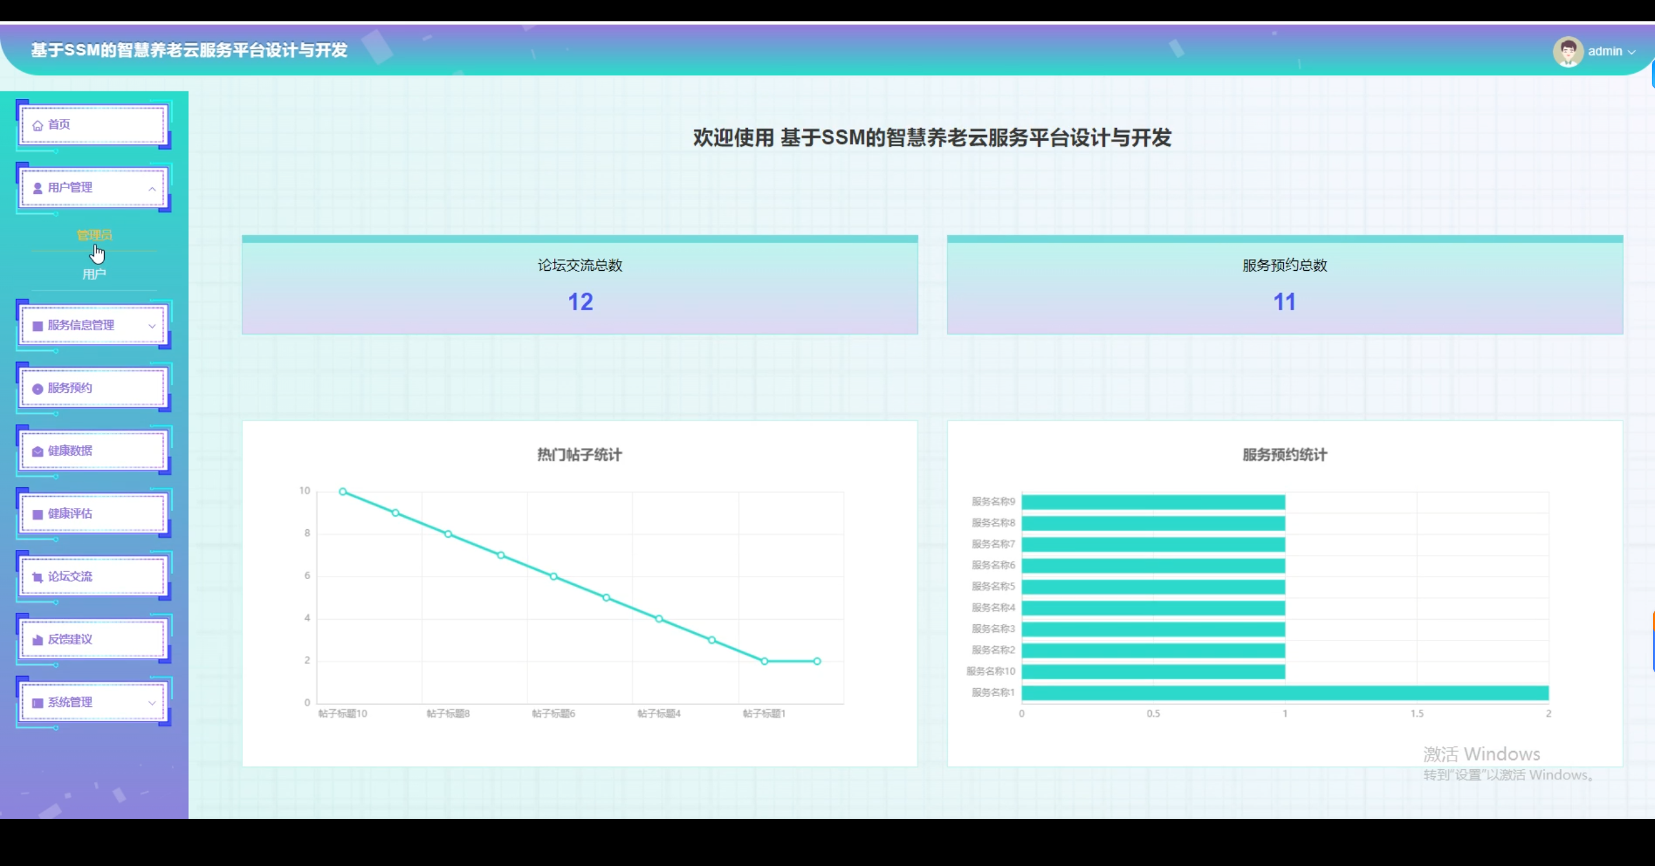This screenshot has height=866, width=1655.
Task: Open the 用户 submenu item
Action: 94,272
